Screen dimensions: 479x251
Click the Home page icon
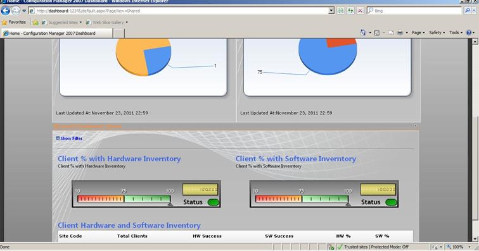[x=363, y=33]
